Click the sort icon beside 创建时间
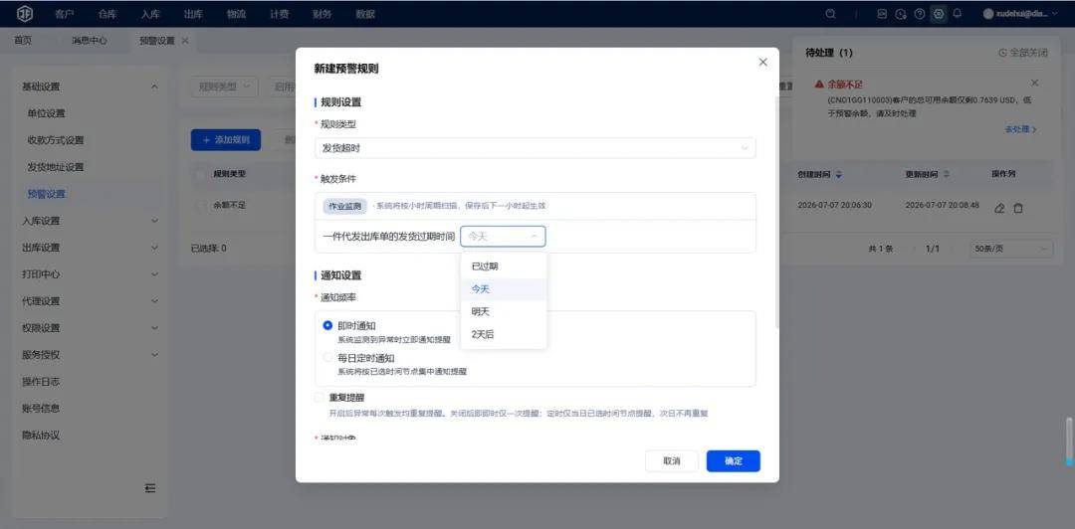 (x=838, y=175)
